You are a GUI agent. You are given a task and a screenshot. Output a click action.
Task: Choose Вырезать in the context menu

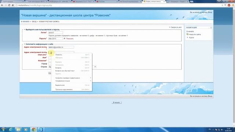(72, 62)
